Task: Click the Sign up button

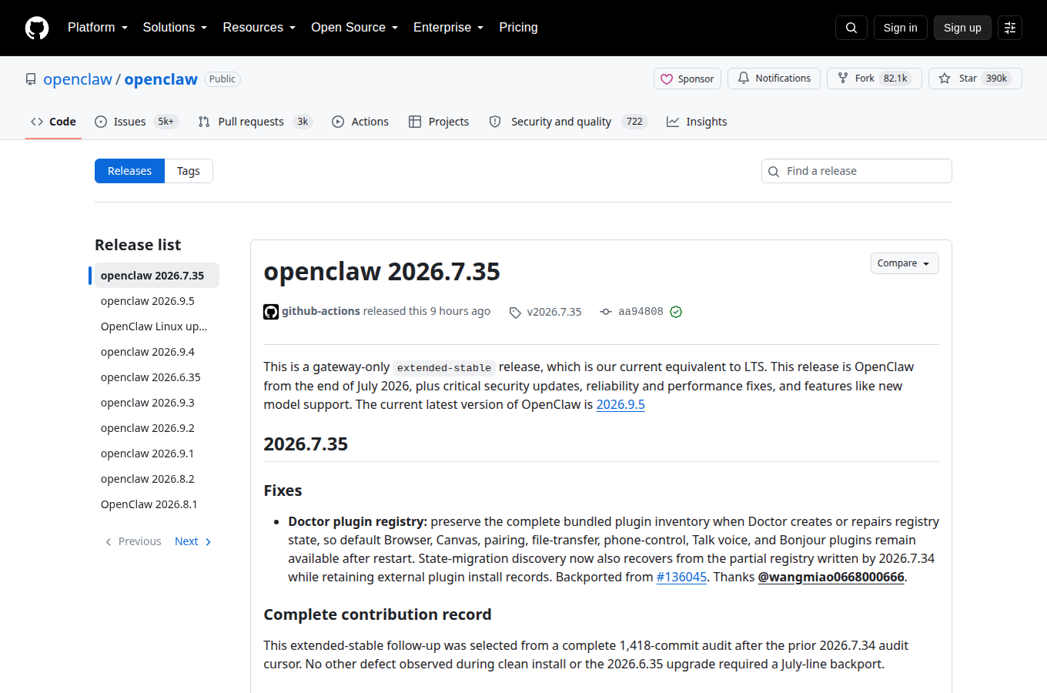Action: (962, 28)
